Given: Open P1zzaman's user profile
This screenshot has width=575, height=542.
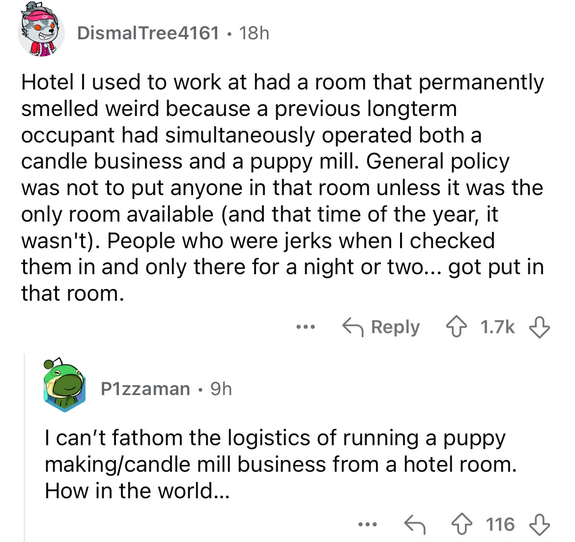Looking at the screenshot, I should click(145, 389).
